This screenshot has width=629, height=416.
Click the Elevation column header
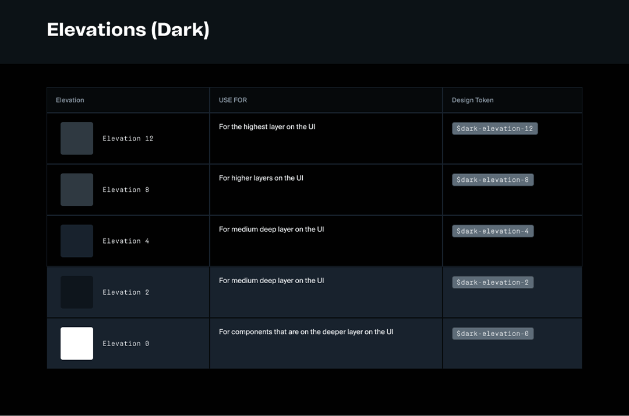pos(70,100)
